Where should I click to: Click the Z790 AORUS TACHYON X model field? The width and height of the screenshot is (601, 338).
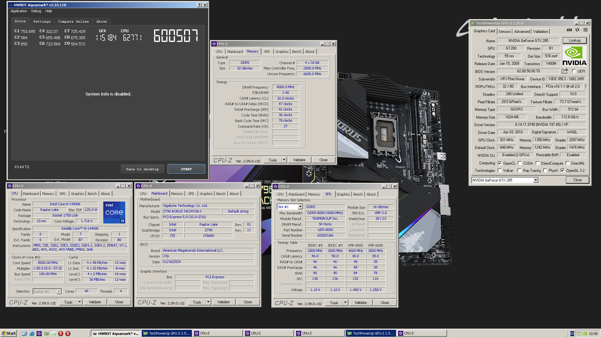[191, 211]
